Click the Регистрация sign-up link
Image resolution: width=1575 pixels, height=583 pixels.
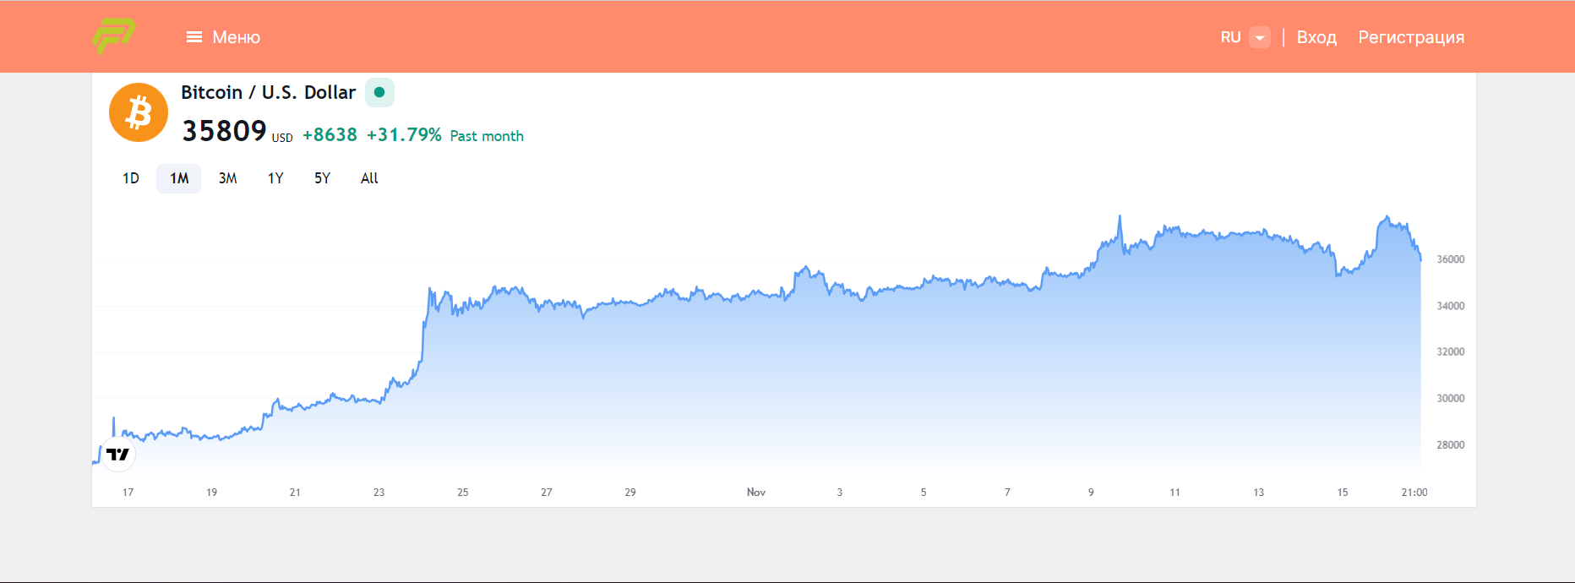click(x=1411, y=37)
